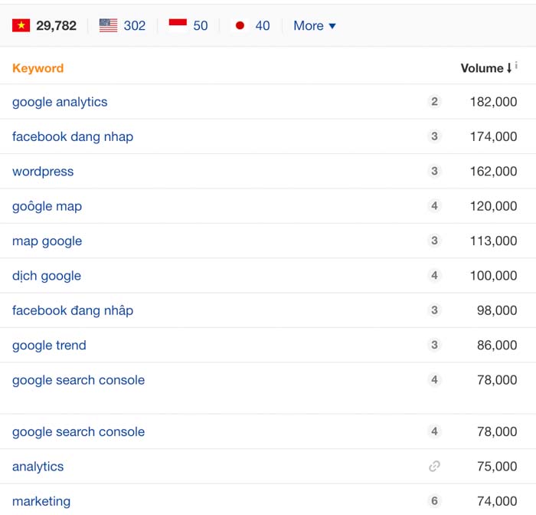536x515 pixels.
Task: Click the Vietnam flag icon
Action: (x=21, y=25)
